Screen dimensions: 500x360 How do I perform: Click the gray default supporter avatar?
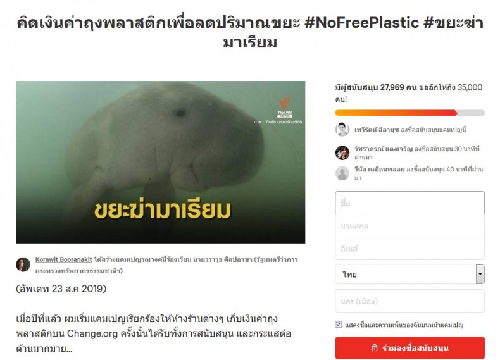(x=342, y=173)
